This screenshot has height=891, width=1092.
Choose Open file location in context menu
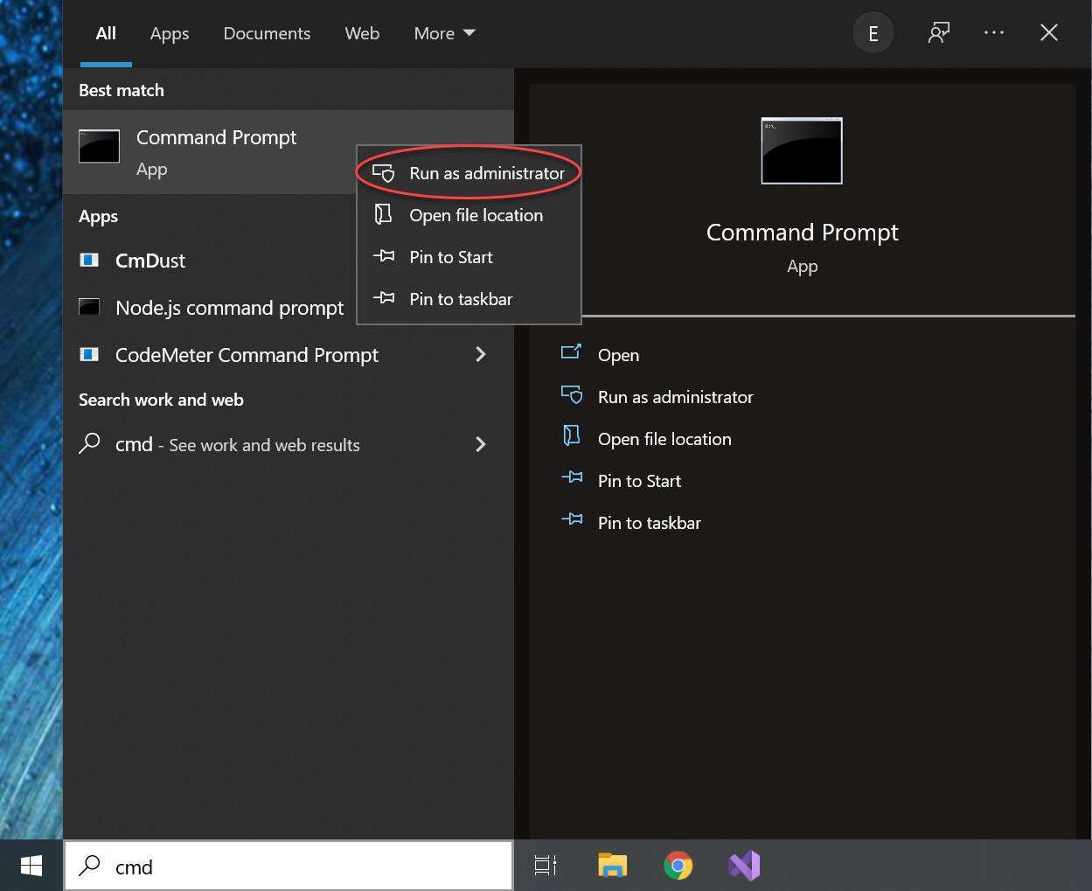(x=469, y=215)
